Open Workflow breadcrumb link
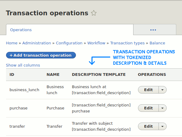 point(96,43)
